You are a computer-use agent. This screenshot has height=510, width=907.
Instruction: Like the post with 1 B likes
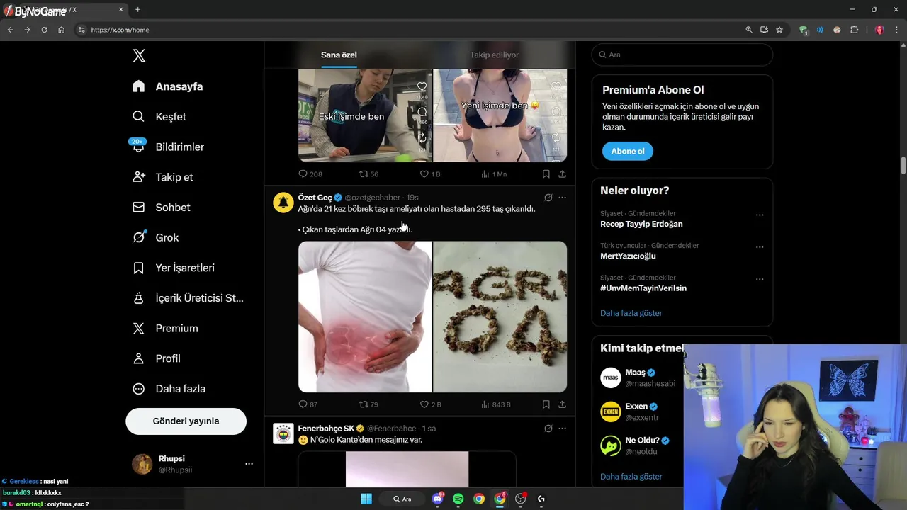pos(430,174)
